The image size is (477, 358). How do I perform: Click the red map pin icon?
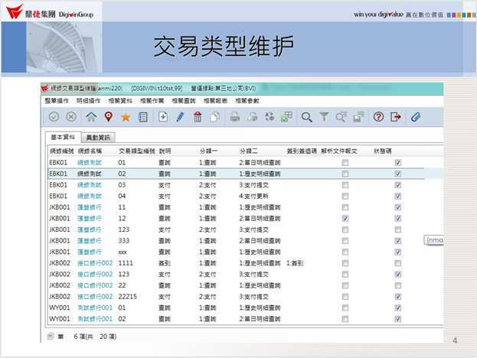tap(108, 117)
